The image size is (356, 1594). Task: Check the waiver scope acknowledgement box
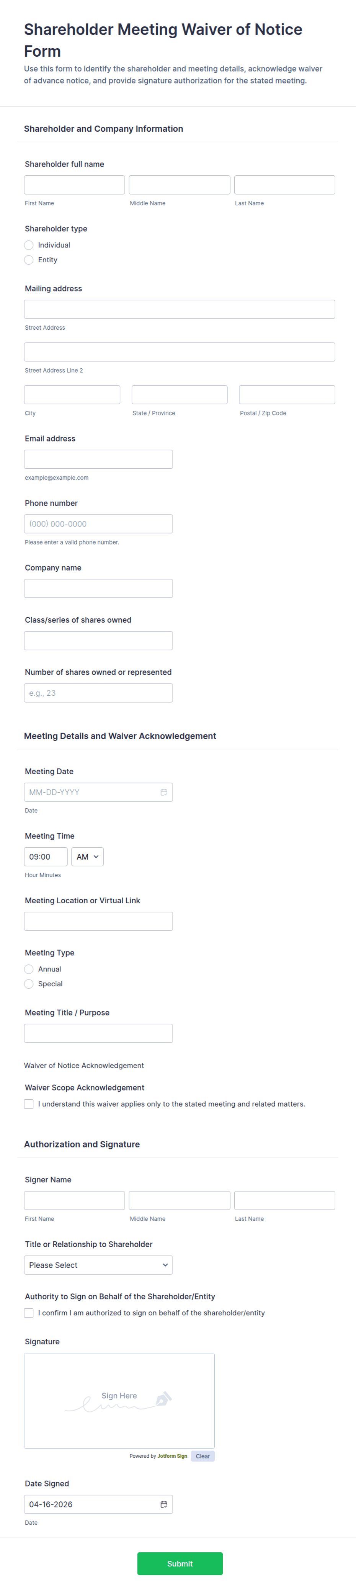click(28, 1104)
